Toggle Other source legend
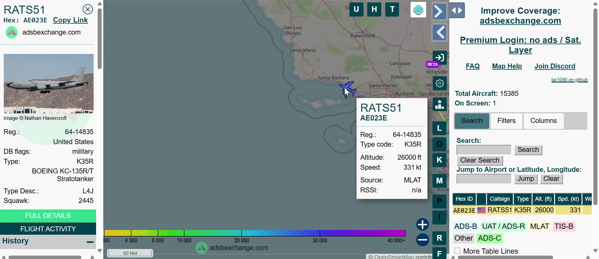 [464, 238]
